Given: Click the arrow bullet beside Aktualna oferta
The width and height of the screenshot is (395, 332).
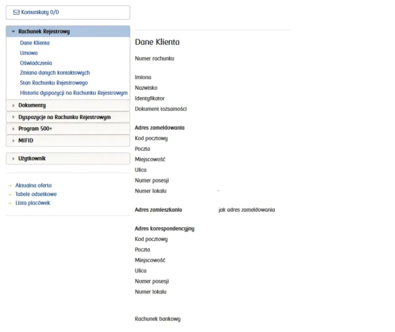Looking at the screenshot, I should coord(10,186).
